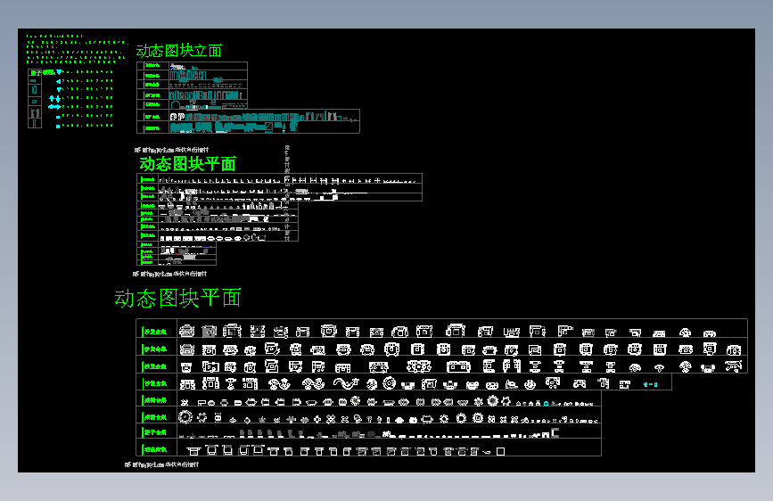
Task: Select the small cyan block in the fifth furniture row
Action: click(546, 403)
